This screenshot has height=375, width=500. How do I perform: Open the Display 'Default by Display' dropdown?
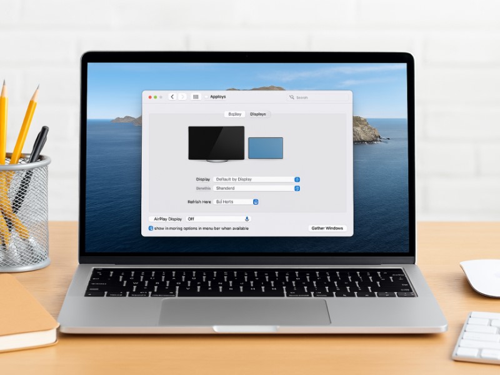click(x=256, y=179)
